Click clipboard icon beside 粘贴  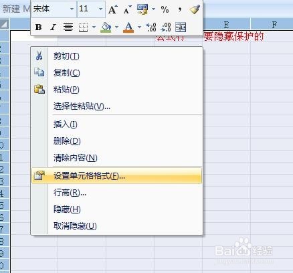[x=39, y=89]
